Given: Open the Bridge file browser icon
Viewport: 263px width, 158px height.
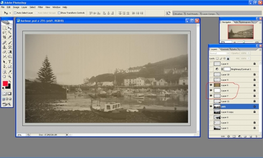Looking at the screenshot, I should click(168, 13).
